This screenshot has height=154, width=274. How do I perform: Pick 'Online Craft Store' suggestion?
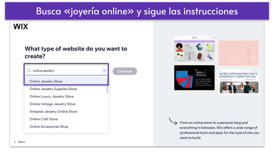pos(44,119)
